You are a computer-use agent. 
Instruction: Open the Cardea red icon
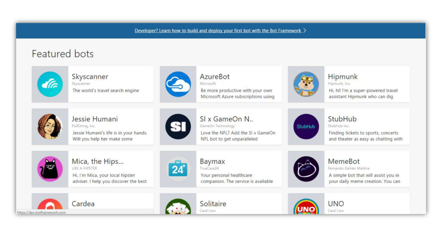pyautogui.click(x=50, y=204)
